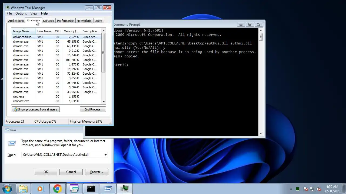Sort processes by CPU column header
Screen dimensions: 346x194
58,31
